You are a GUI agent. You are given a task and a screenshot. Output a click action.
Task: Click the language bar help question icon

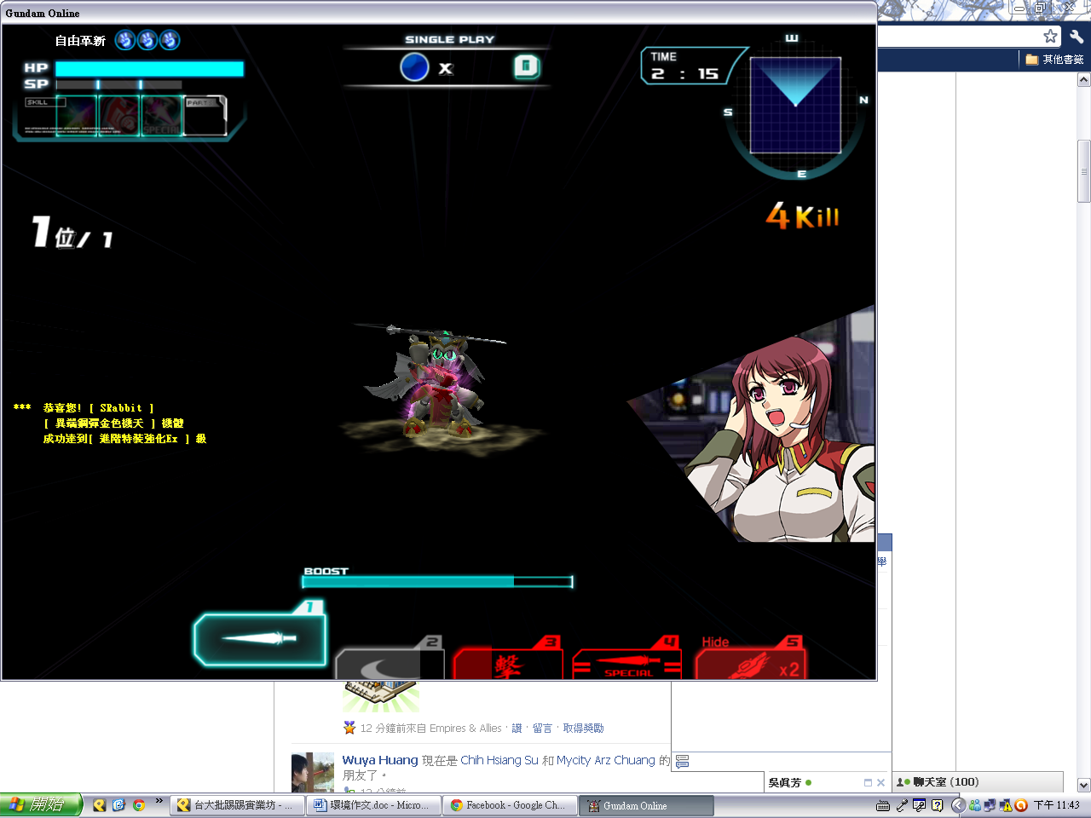tap(938, 805)
